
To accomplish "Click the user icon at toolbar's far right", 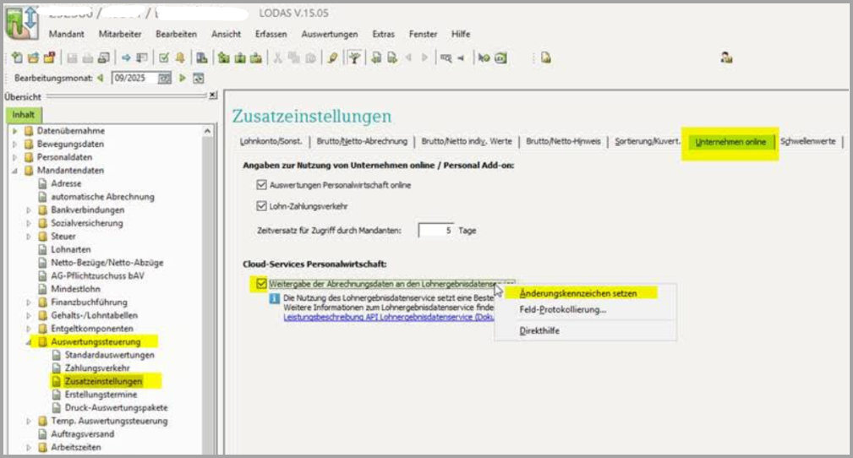I will tap(725, 57).
